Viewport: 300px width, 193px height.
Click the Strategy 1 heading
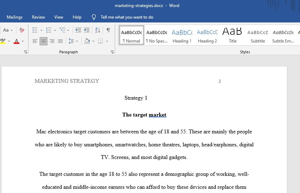coord(136,98)
